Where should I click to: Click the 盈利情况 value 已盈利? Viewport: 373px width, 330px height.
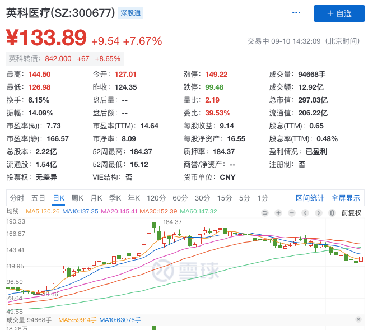point(316,152)
